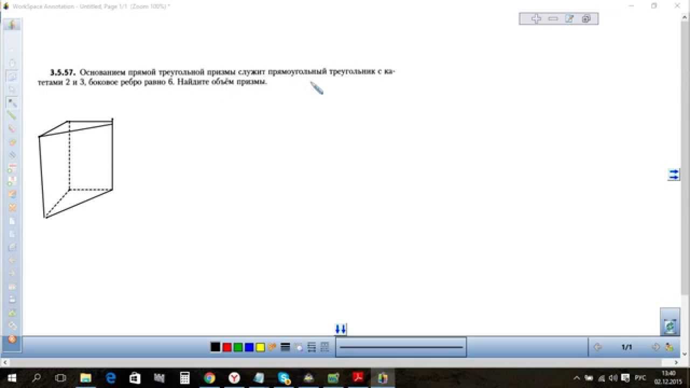The width and height of the screenshot is (690, 388).
Task: Click the line preview box
Action: [401, 347]
